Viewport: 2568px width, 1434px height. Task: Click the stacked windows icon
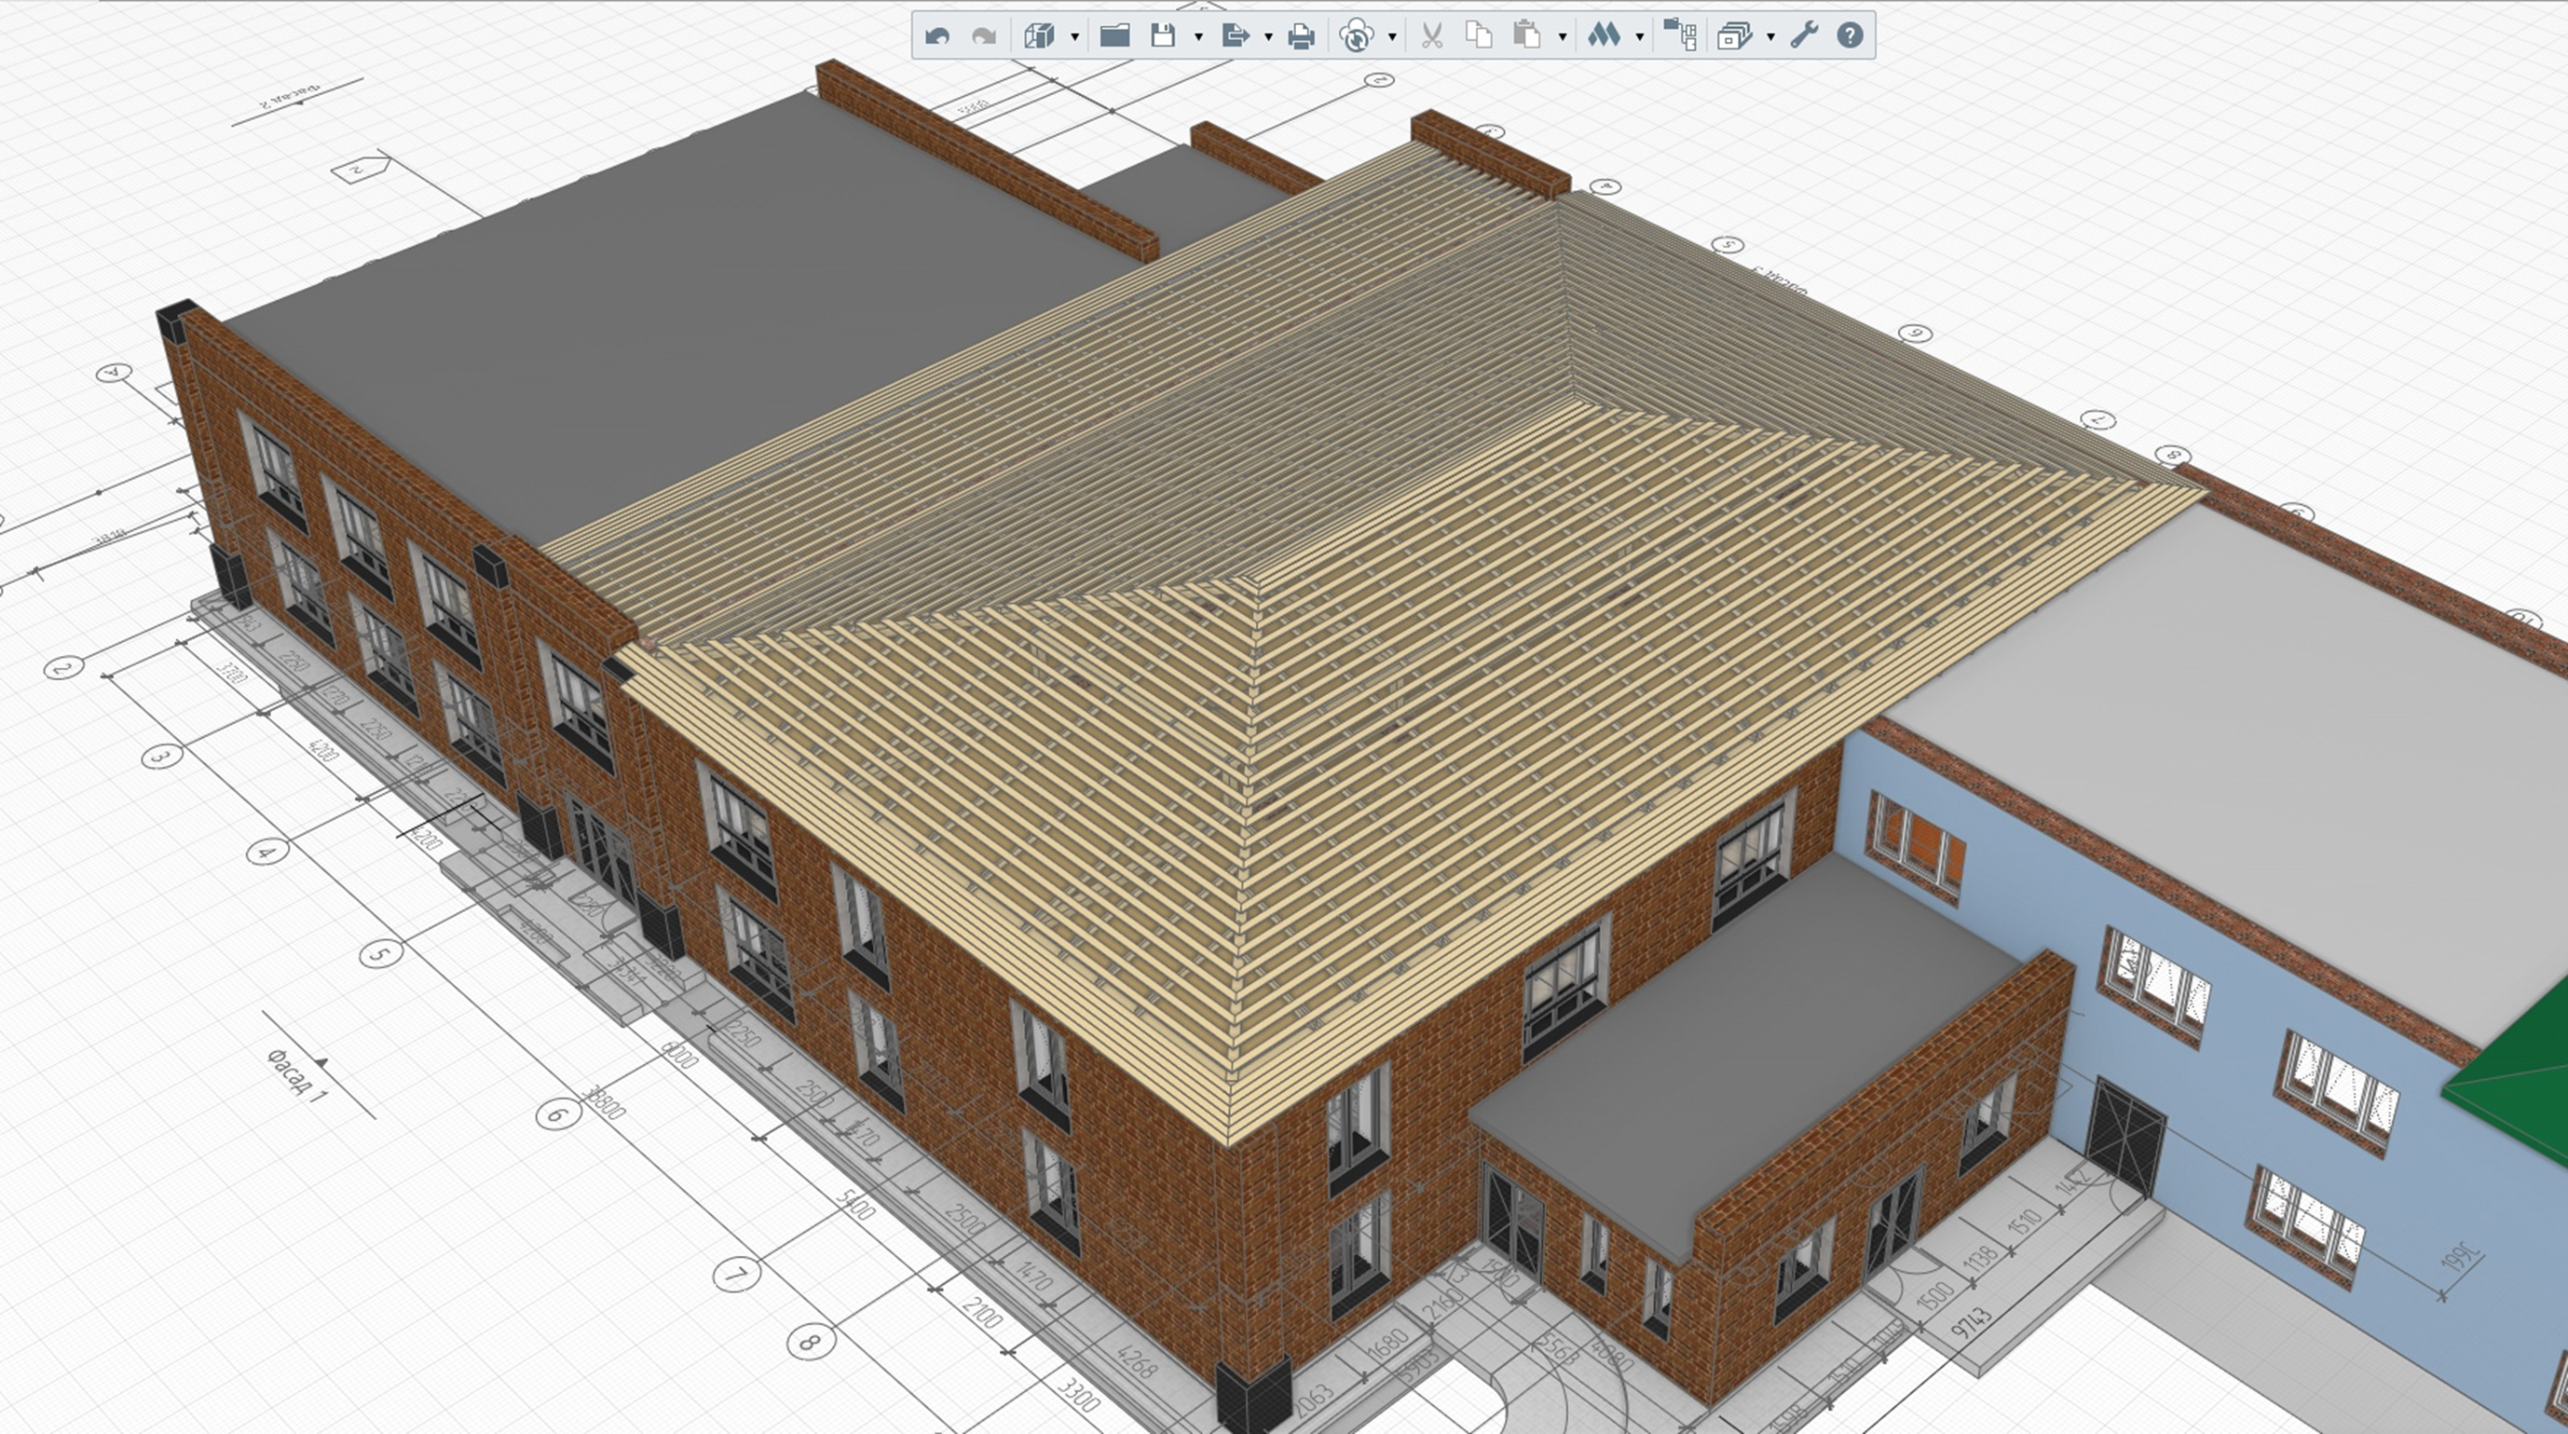click(1735, 37)
